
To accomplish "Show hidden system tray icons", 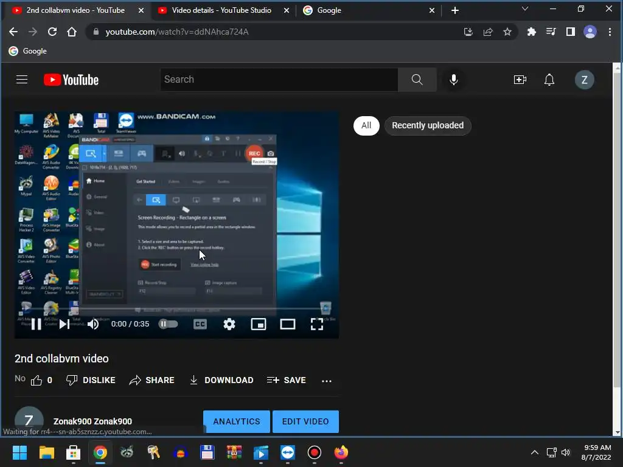I will click(535, 452).
